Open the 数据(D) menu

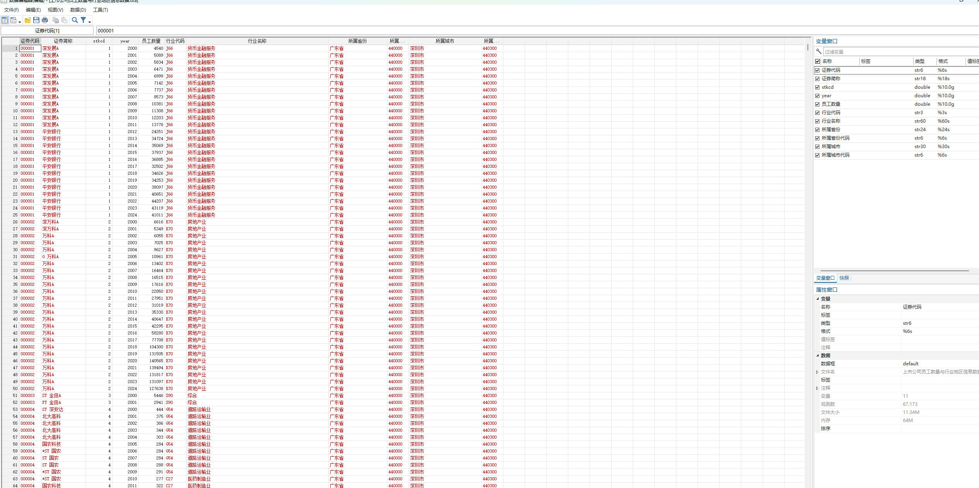click(x=78, y=10)
